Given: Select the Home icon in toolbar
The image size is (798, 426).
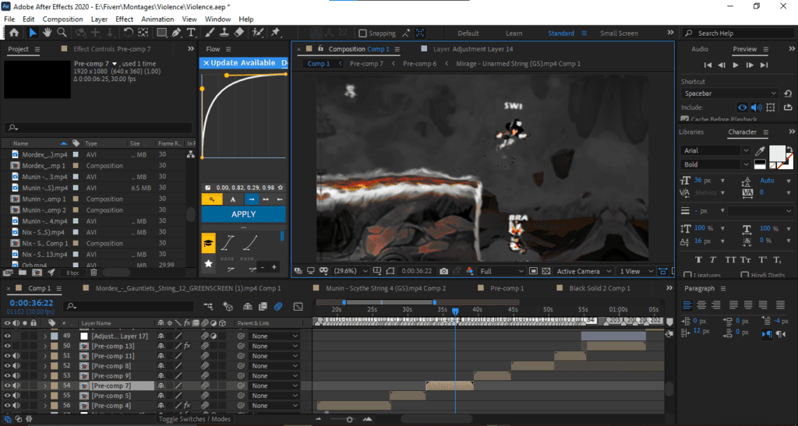Looking at the screenshot, I should pos(14,33).
